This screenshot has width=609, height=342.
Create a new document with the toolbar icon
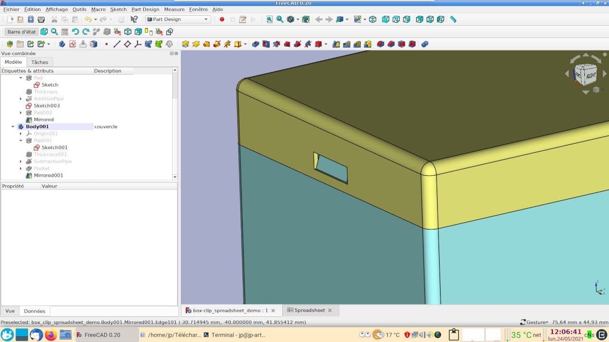(10, 19)
